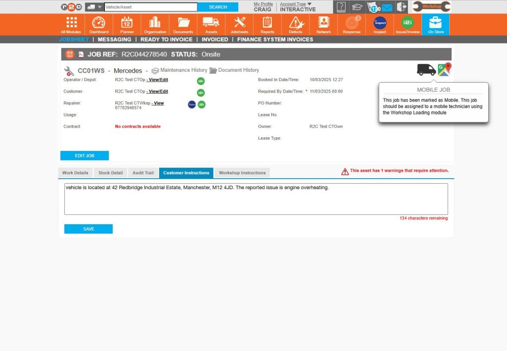Open the Workshop panel icon
The image size is (507, 351).
pyautogui.click(x=430, y=6)
